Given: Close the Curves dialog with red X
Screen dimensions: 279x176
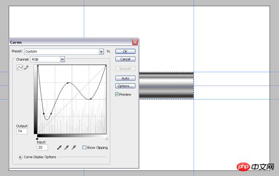Looking at the screenshot, I should (135, 42).
